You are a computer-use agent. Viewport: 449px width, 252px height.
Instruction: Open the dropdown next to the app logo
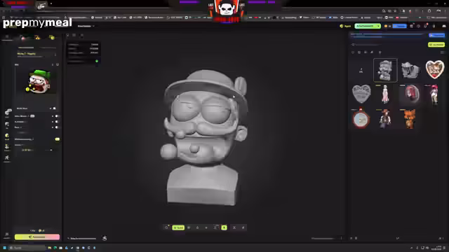click(x=86, y=26)
